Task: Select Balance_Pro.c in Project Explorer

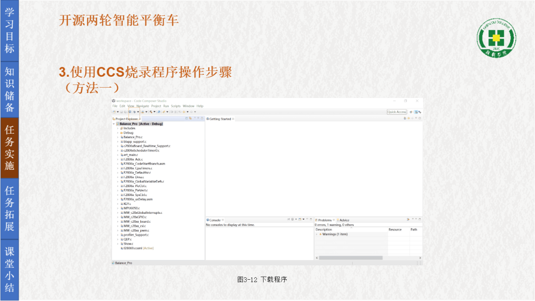Action: click(x=133, y=137)
